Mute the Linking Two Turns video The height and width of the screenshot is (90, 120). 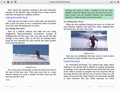(45, 63)
